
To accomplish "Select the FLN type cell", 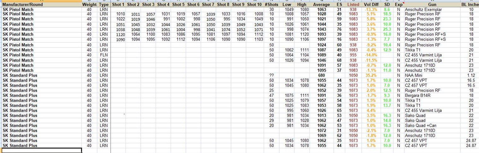I will click(104, 55).
